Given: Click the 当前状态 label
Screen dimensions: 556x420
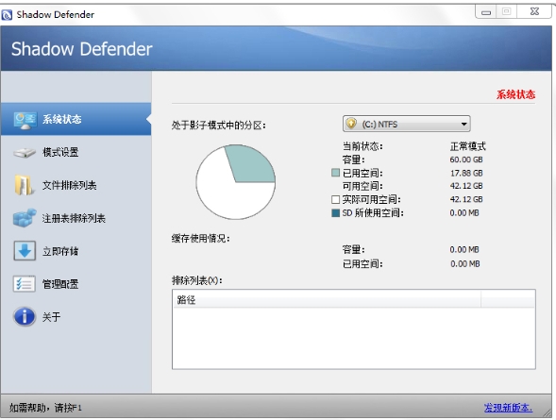Looking at the screenshot, I should coord(362,146).
